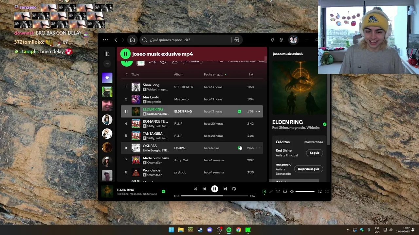
Task: Open Steam from taskbar
Action: click(x=200, y=230)
